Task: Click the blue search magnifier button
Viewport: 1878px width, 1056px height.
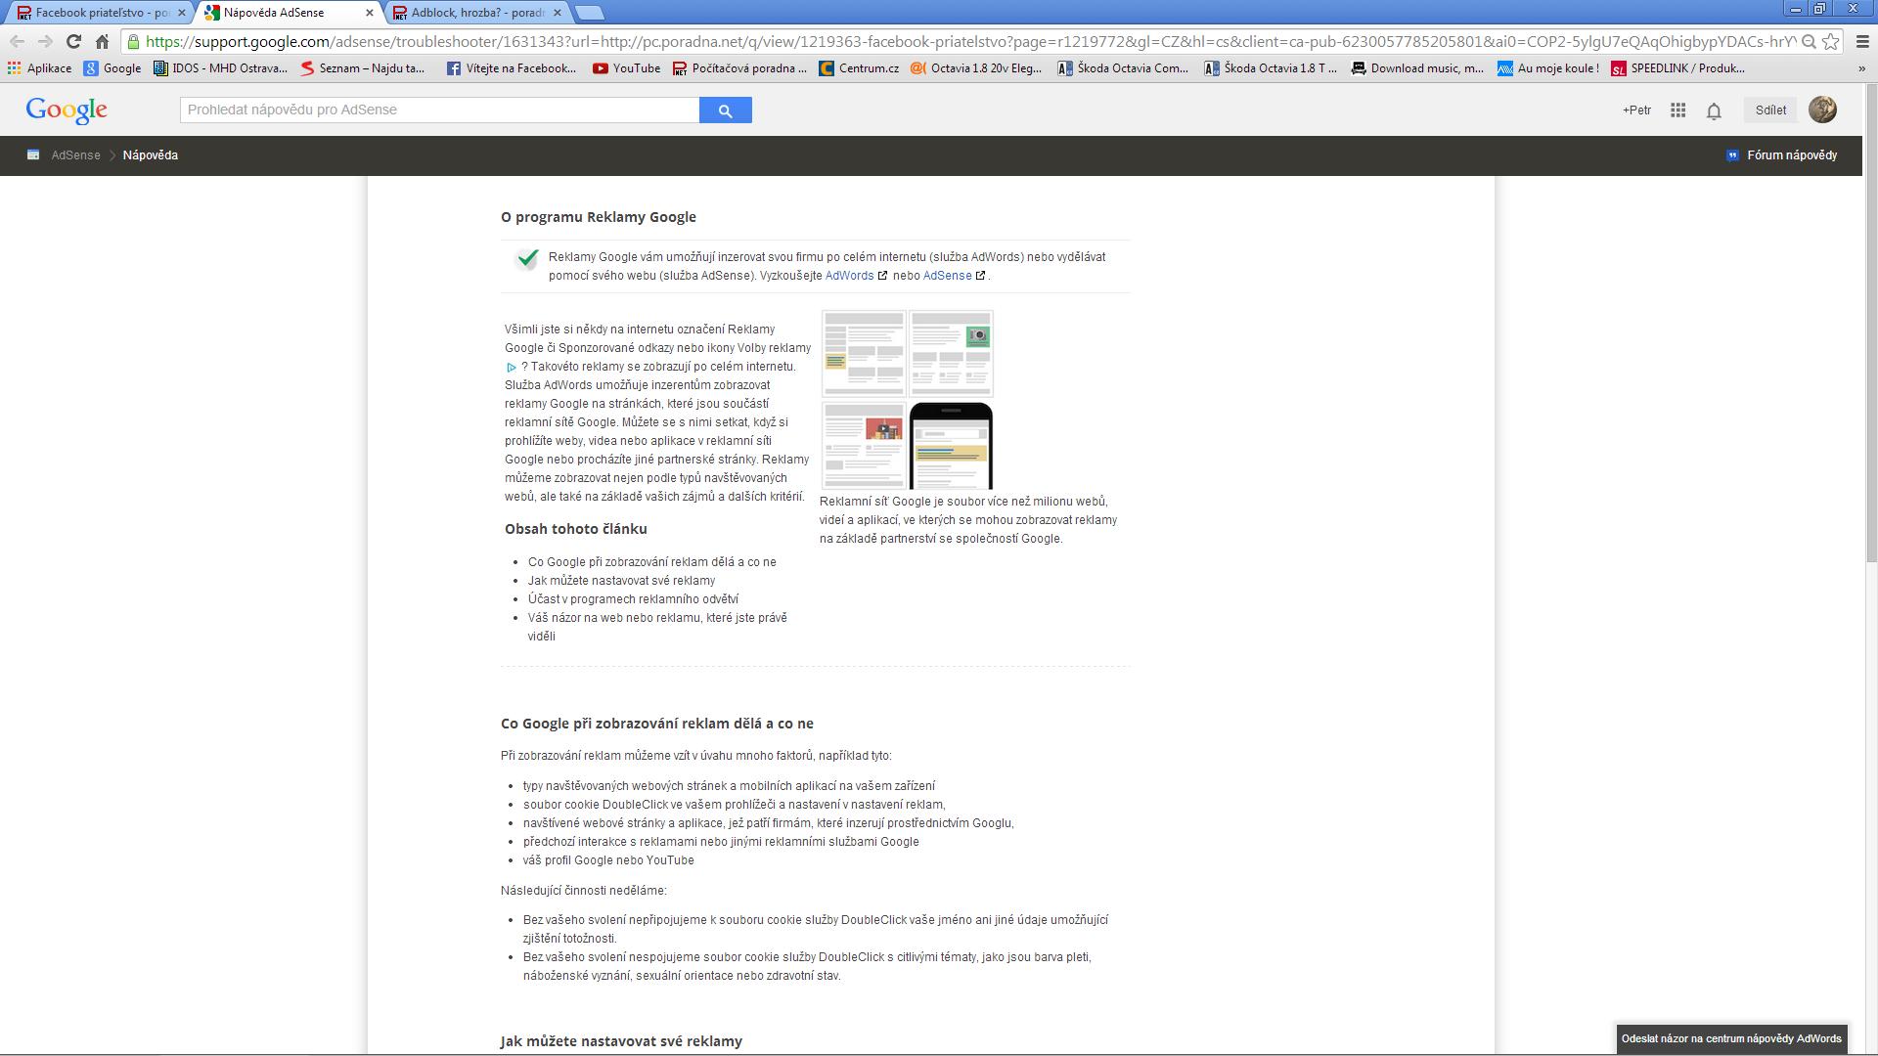Action: click(x=725, y=110)
